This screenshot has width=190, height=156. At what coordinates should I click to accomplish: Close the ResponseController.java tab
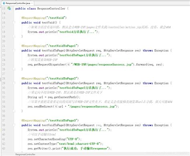pos(32,3)
